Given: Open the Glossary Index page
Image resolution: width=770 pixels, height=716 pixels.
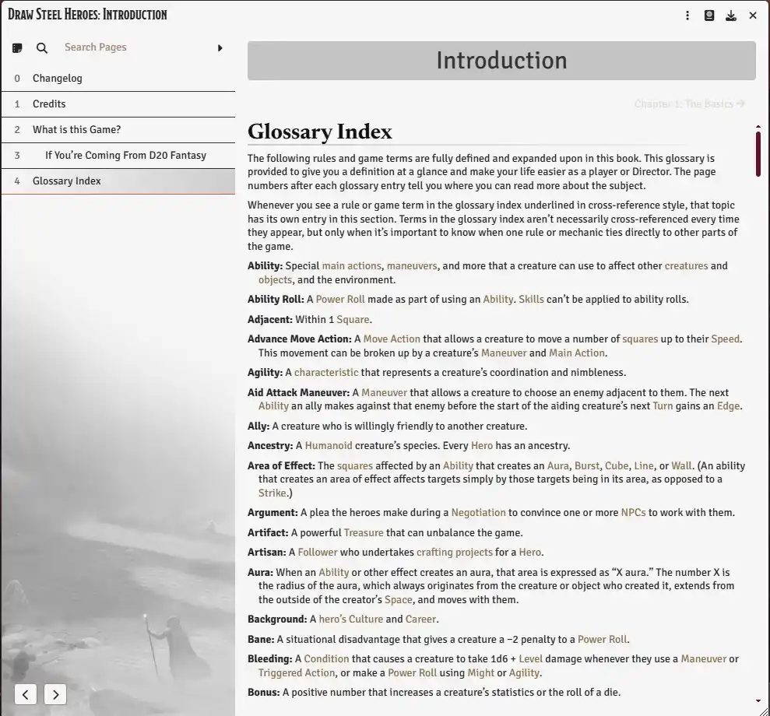Looking at the screenshot, I should (x=66, y=181).
